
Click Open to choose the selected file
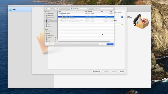point(110,44)
